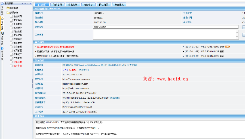Open 模板管理 in the tree
Image resolution: width=245 pixels, height=139 pixels.
pyautogui.click(x=17, y=43)
